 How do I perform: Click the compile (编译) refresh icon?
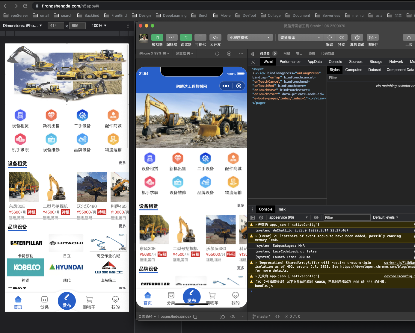pos(330,37)
